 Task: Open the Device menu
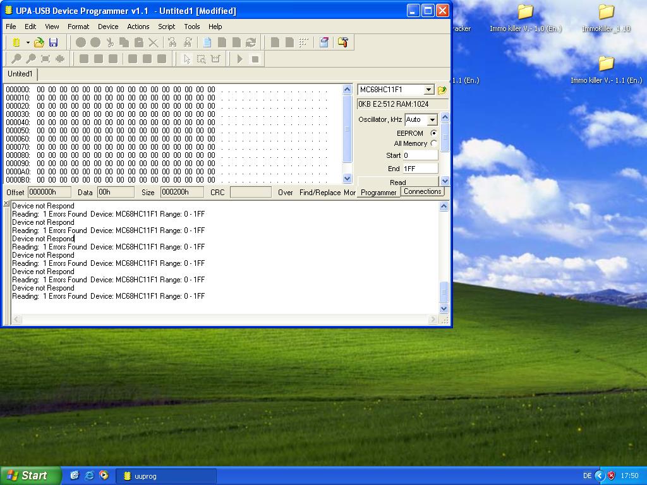tap(107, 27)
